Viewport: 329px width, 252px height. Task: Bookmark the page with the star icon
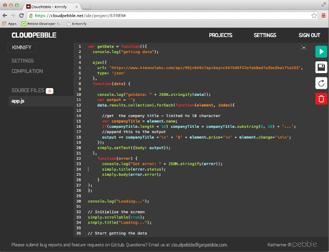click(314, 15)
